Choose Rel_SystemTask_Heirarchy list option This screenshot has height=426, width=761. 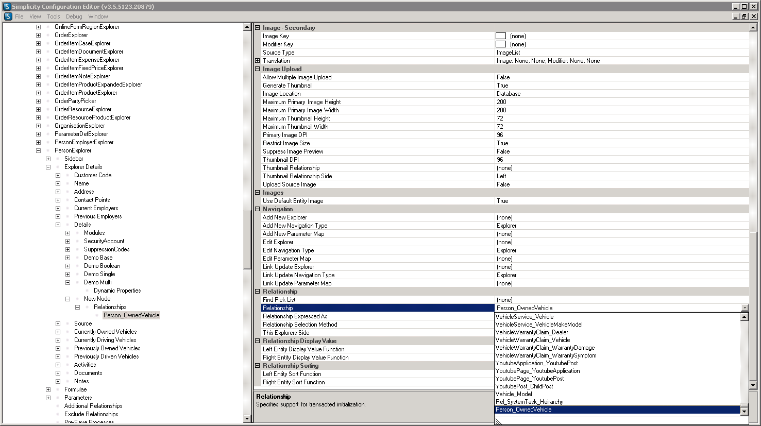(x=617, y=402)
